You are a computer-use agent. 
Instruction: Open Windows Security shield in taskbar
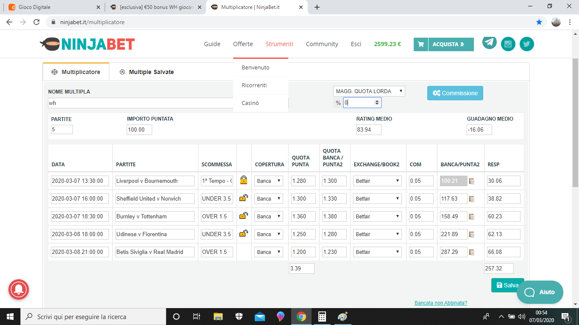coord(239,317)
